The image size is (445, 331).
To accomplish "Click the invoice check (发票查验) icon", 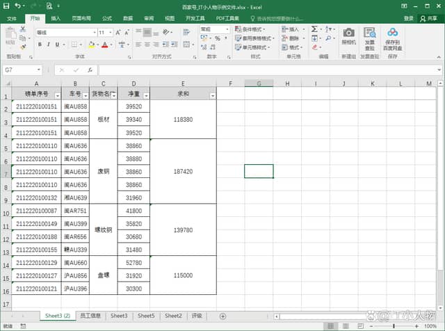I will click(x=370, y=35).
